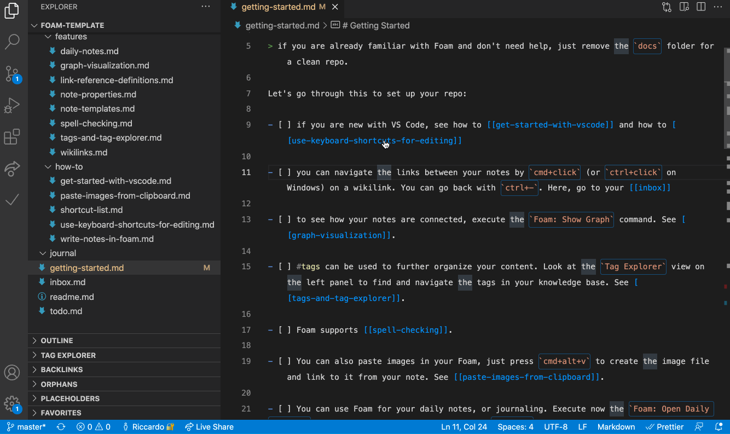Click the Prettier formatter in the status bar

[664, 426]
